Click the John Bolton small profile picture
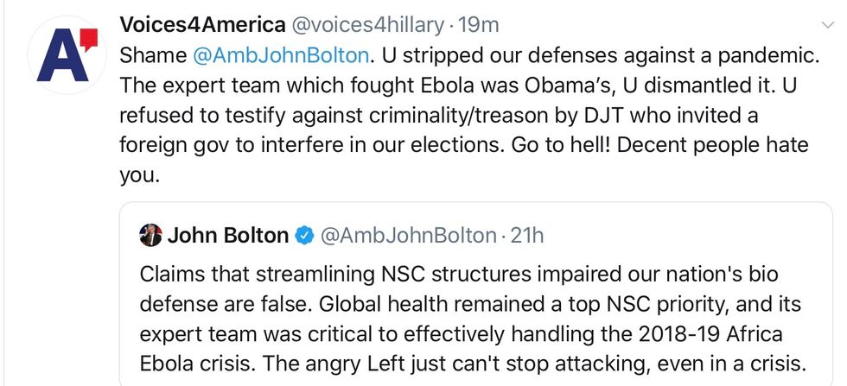Image resolution: width=847 pixels, height=386 pixels. tap(150, 235)
